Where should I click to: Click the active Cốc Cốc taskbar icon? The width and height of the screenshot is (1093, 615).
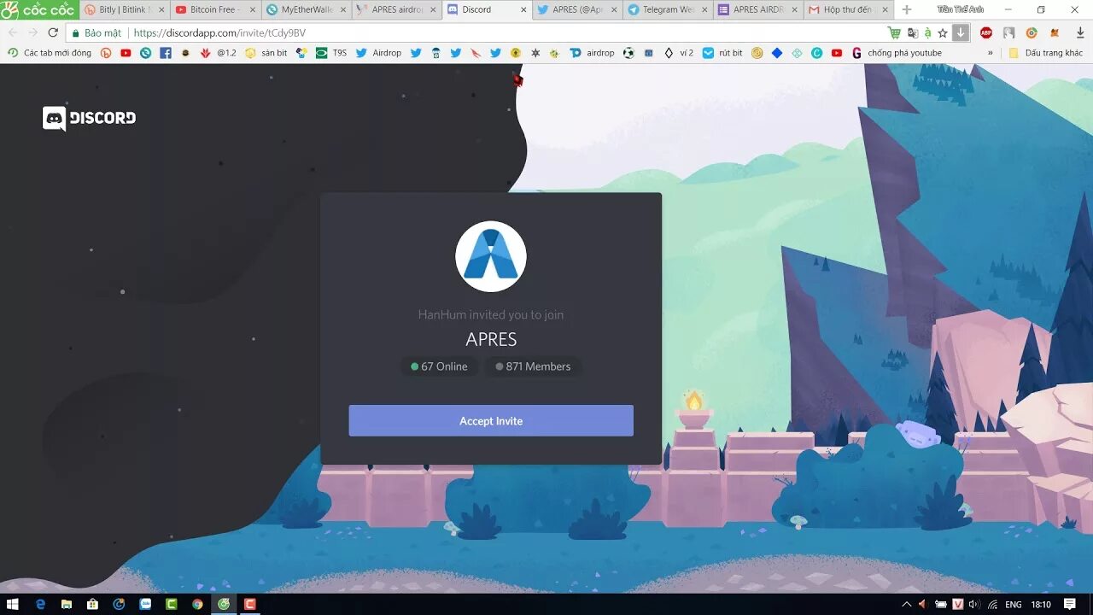coord(224,604)
